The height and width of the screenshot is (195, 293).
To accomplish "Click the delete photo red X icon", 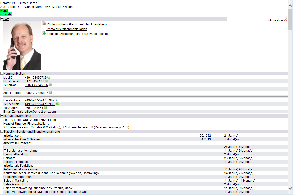I will (x=44, y=24).
